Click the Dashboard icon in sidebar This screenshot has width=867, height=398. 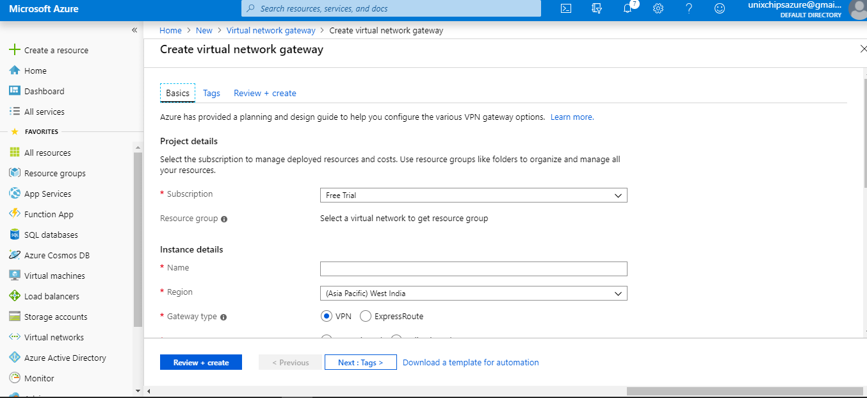[15, 91]
